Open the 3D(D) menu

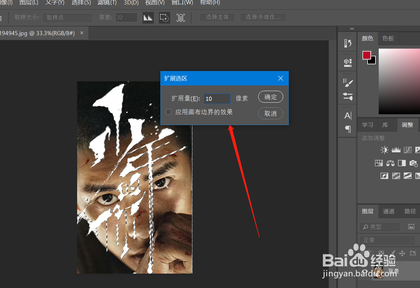(131, 3)
